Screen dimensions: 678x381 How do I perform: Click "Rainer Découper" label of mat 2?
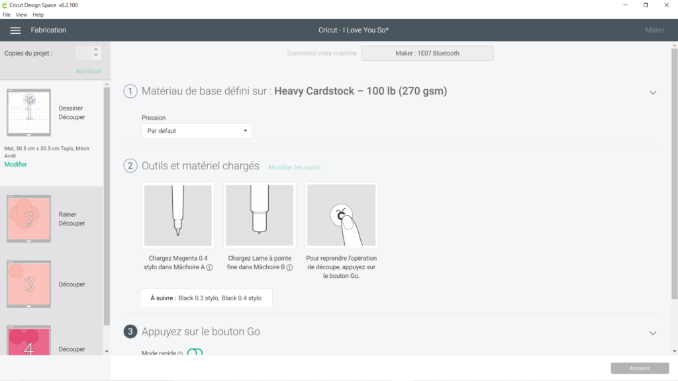click(x=72, y=219)
